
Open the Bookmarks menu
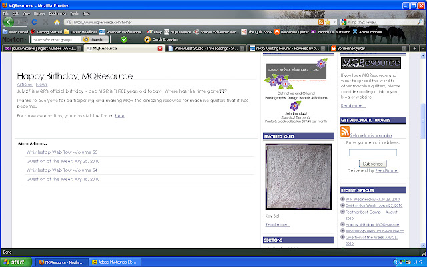(57, 13)
